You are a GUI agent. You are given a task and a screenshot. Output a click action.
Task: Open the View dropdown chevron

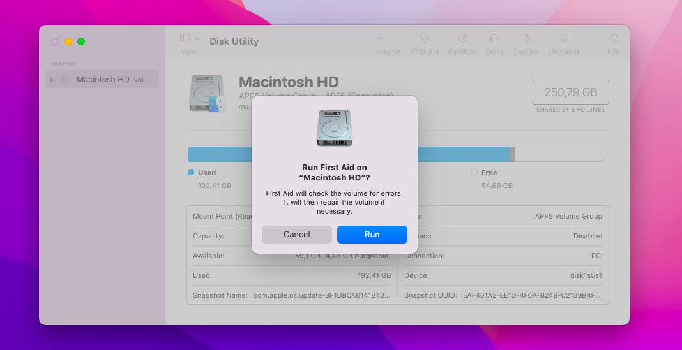coord(197,38)
